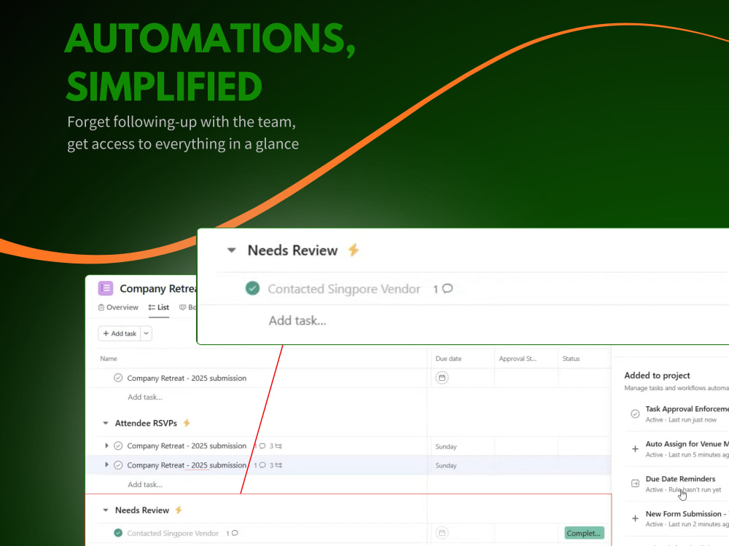This screenshot has width=729, height=546.
Task: Open comment icon on first Attendee RSVPs submission
Action: (x=262, y=446)
